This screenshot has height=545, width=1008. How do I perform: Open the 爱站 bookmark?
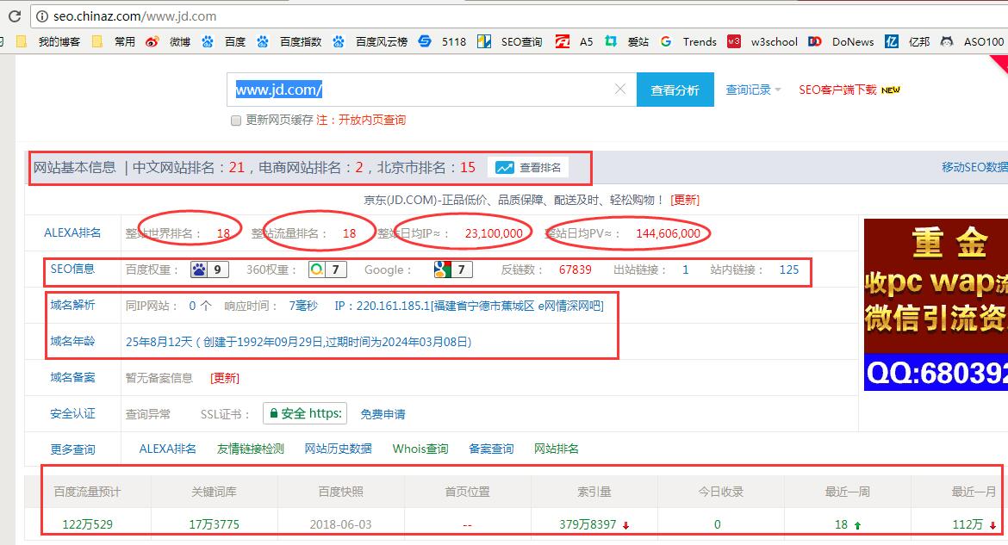tap(627, 42)
